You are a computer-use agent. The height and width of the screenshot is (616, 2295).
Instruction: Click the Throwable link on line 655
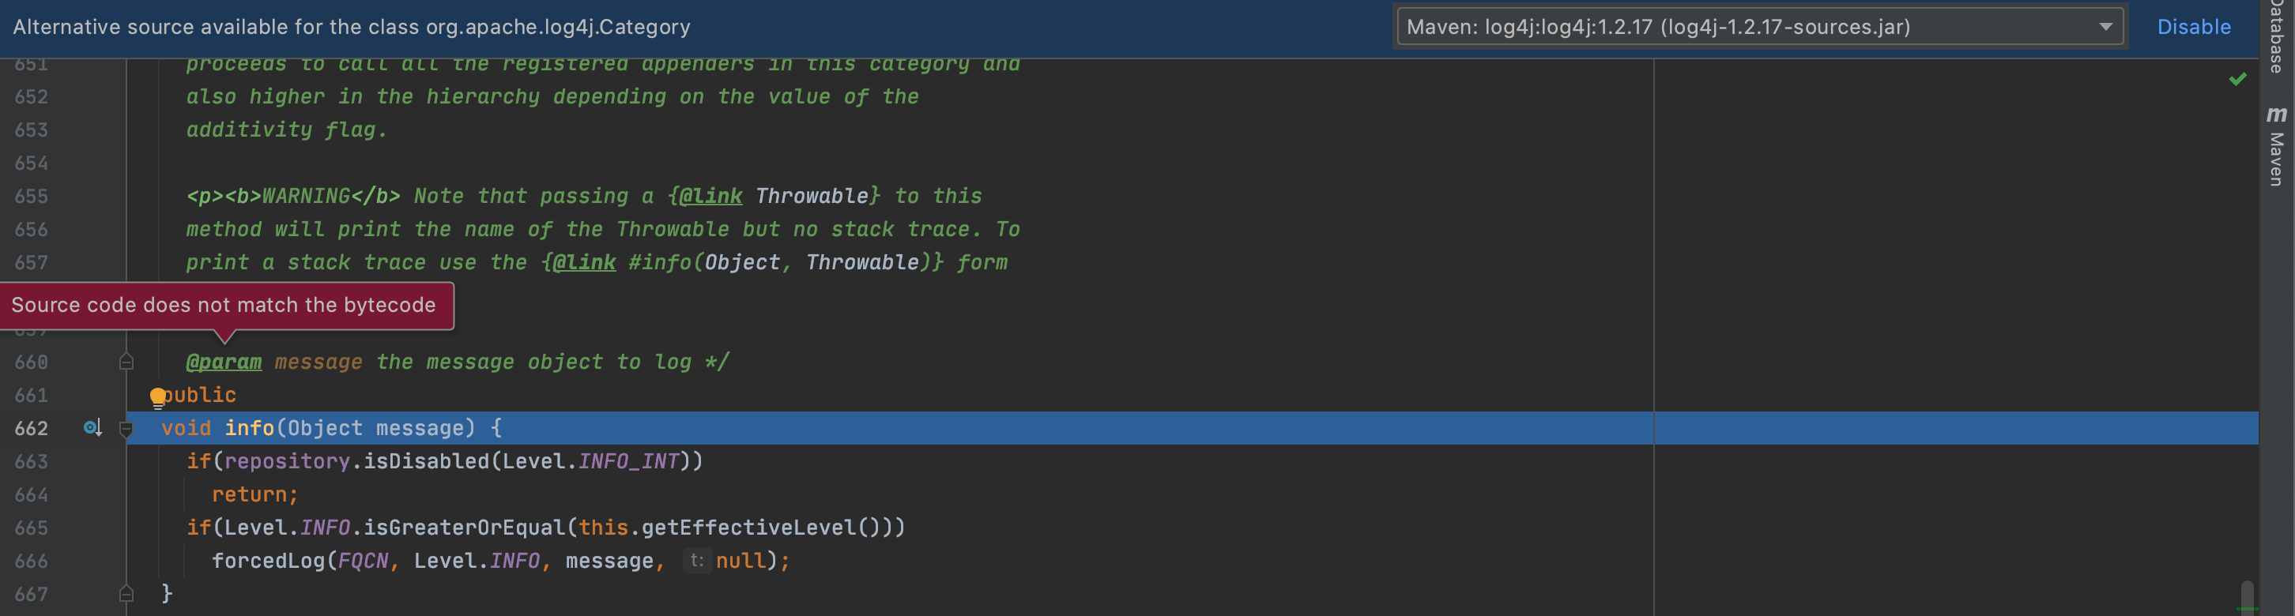coord(811,196)
